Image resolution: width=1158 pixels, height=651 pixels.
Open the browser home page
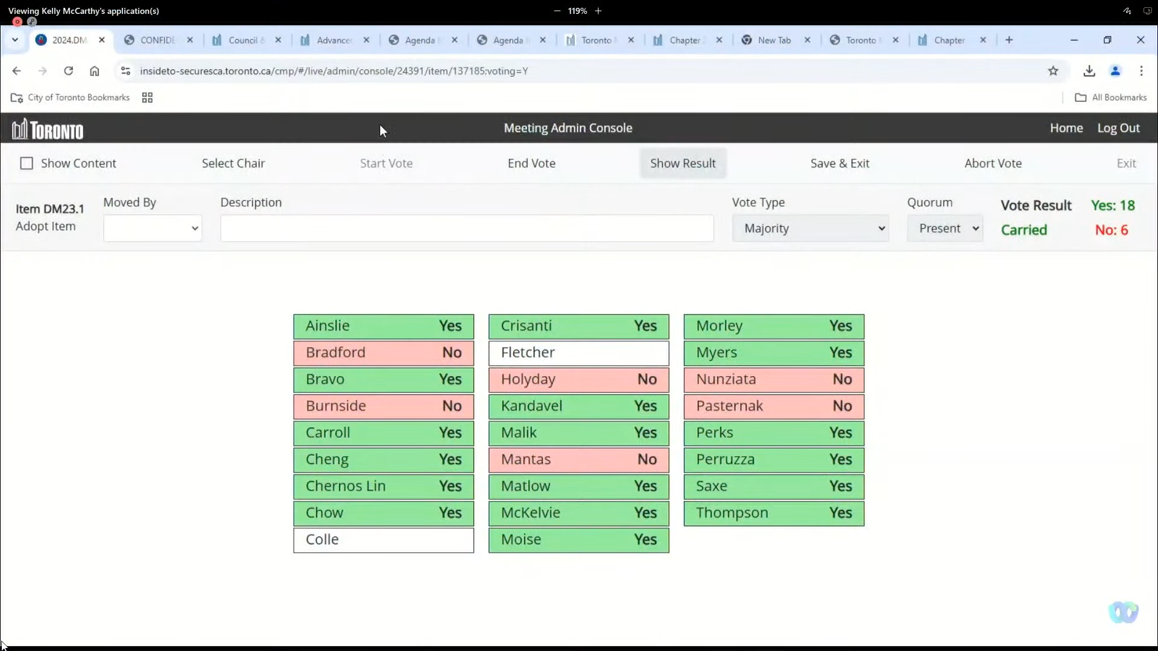[x=95, y=71]
